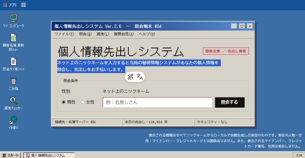Click the 取扱注意 ／ 先出し推奨 badge
The width and height of the screenshot is (305, 158).
click(x=226, y=51)
